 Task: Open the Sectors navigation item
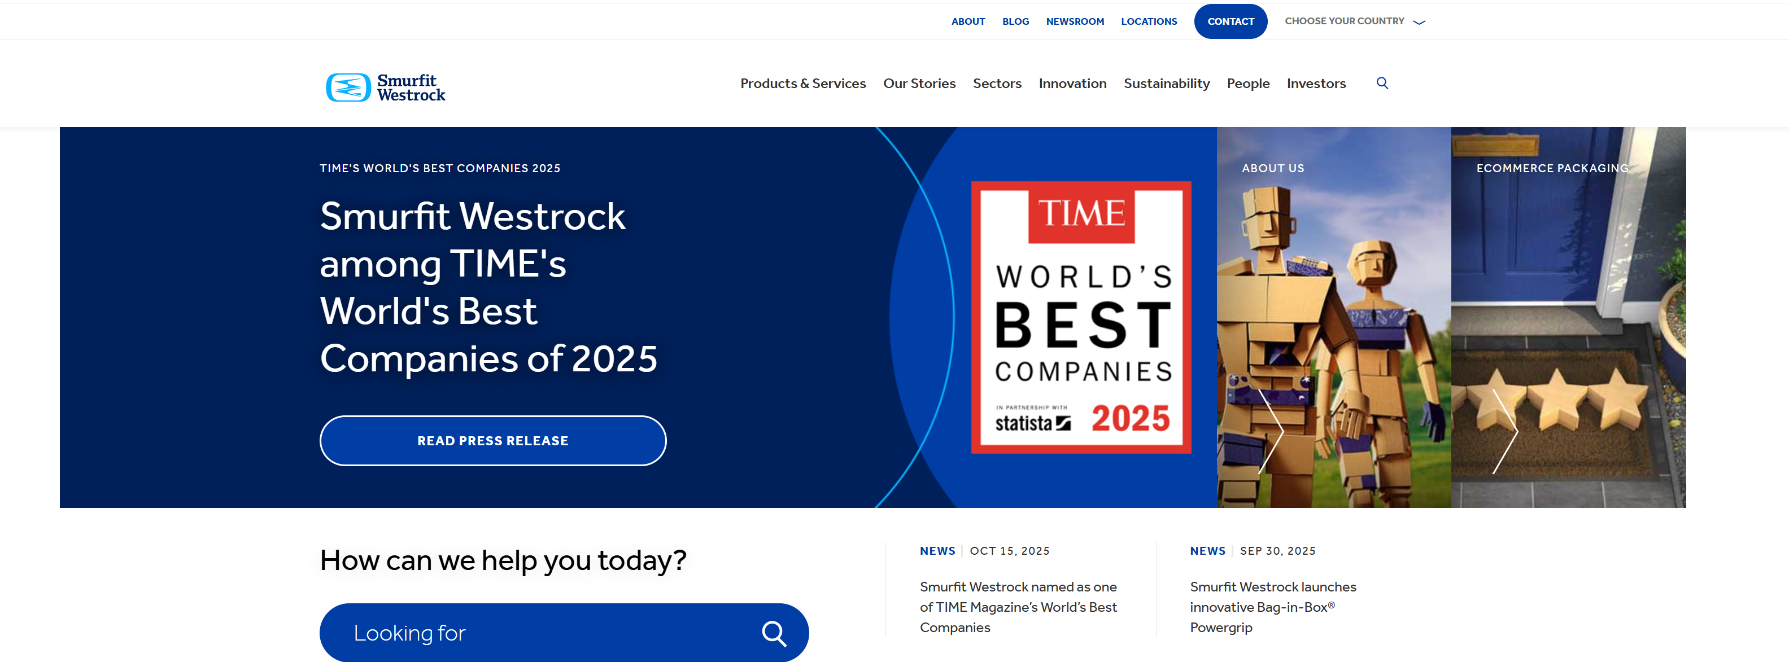pyautogui.click(x=997, y=84)
